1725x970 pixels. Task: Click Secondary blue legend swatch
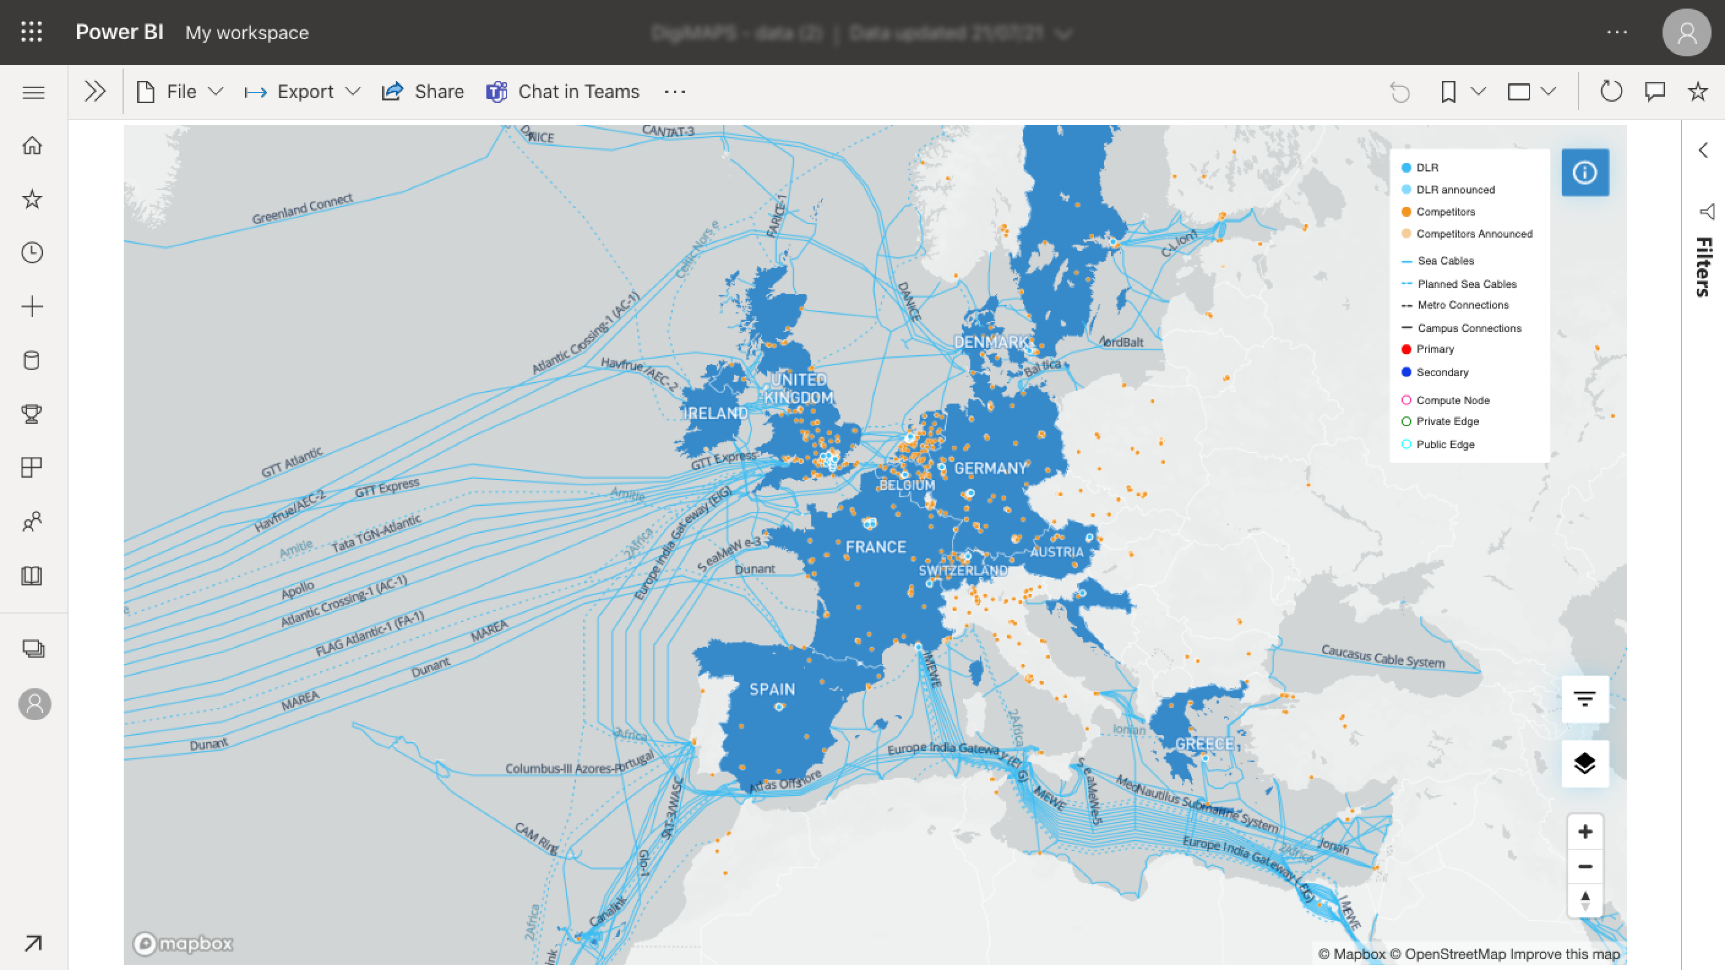click(1406, 372)
